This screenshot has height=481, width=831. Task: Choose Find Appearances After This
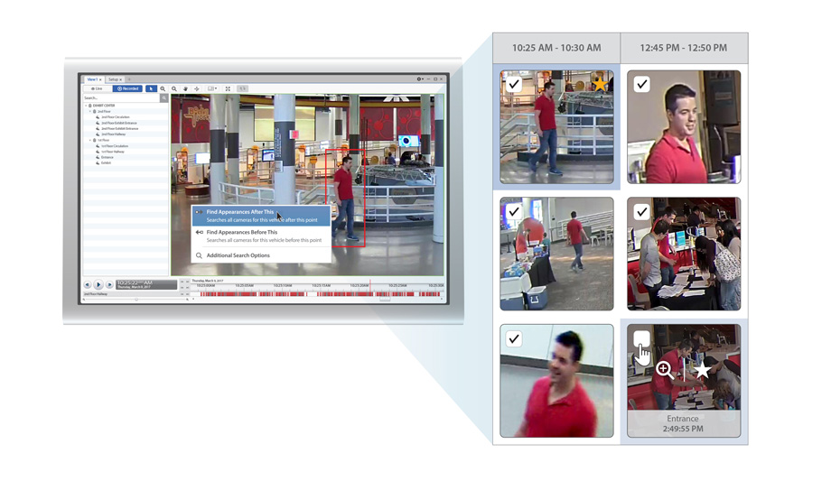tap(240, 212)
